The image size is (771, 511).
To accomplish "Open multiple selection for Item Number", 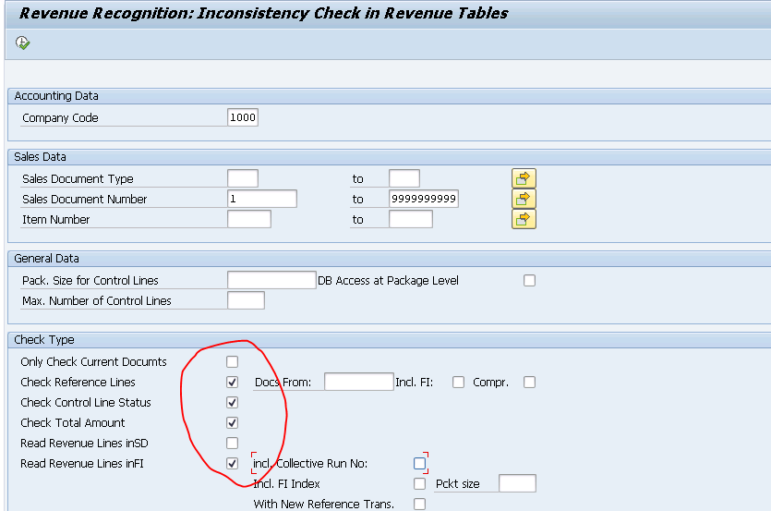I will pos(524,219).
